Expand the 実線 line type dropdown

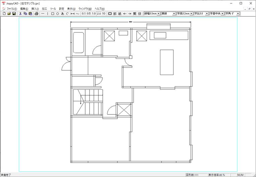click(174, 14)
